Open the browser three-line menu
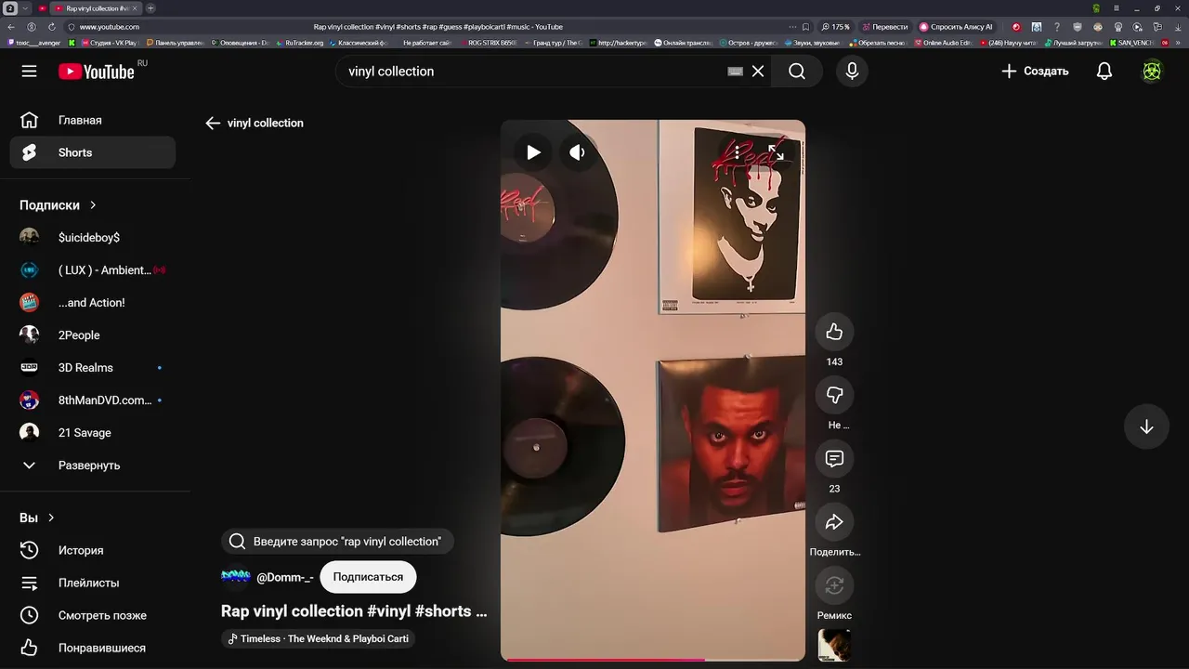This screenshot has height=669, width=1189. click(x=1117, y=8)
